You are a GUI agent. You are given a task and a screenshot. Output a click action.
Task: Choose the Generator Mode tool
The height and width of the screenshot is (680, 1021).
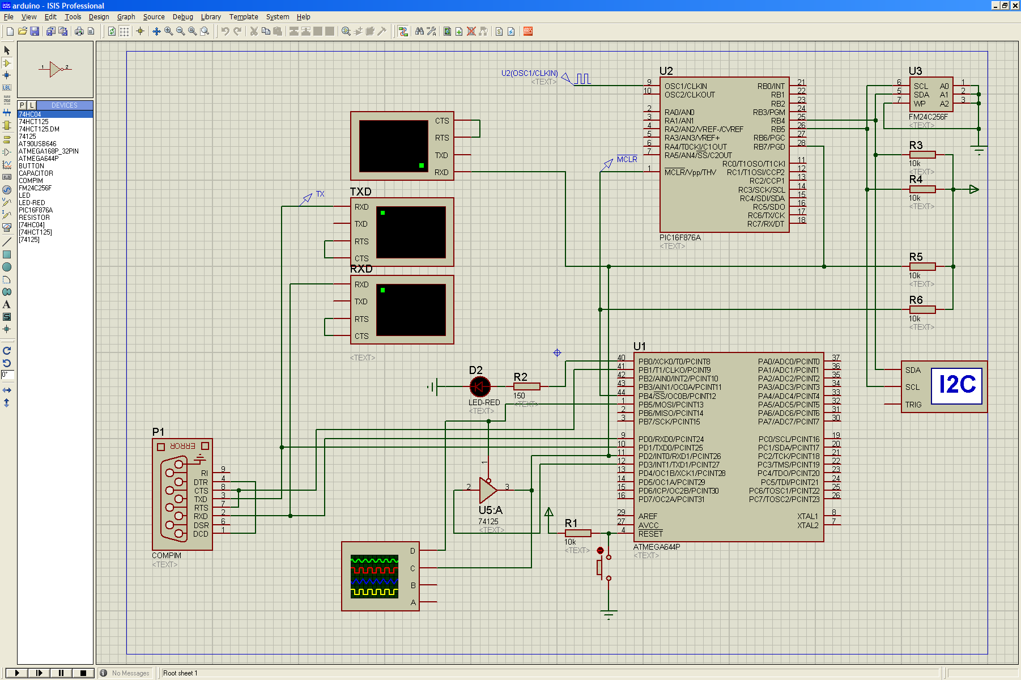point(7,190)
